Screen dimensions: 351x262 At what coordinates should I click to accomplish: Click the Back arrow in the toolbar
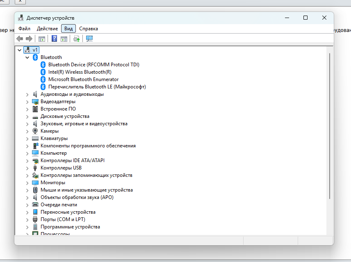[x=20, y=38]
